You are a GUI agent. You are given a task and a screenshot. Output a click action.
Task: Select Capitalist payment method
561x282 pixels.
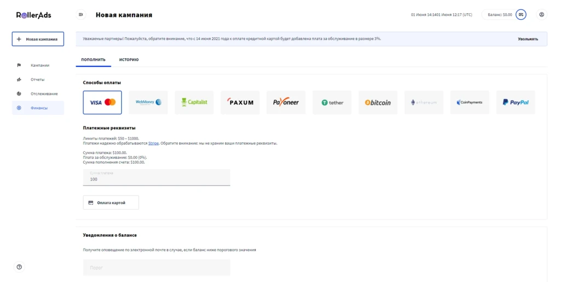click(x=194, y=102)
